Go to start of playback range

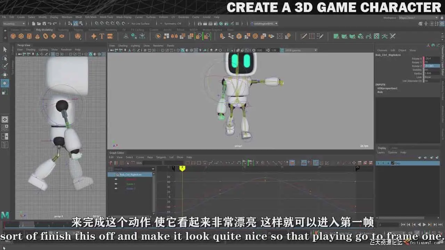point(403,225)
